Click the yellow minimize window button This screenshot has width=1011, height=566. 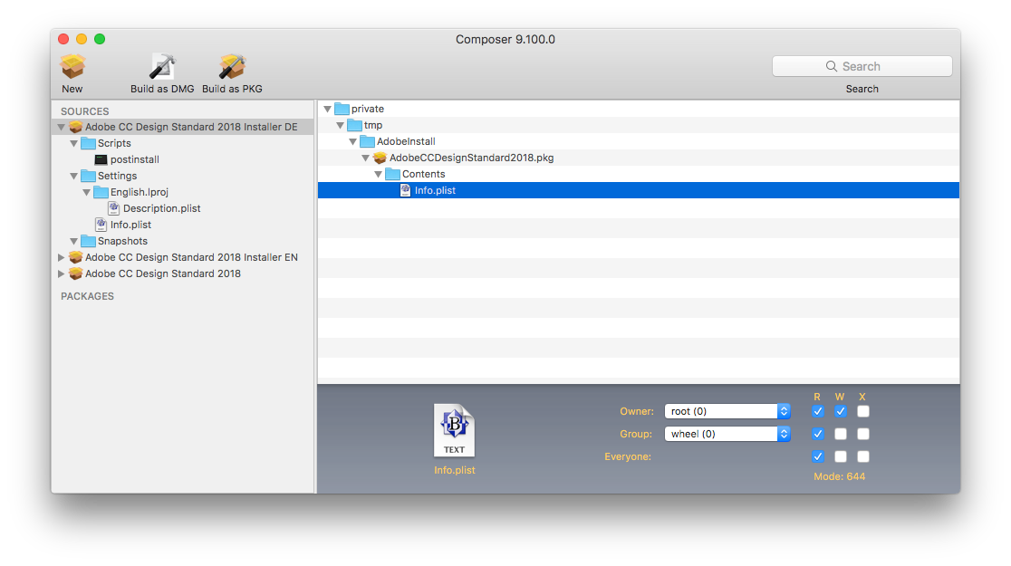click(82, 39)
